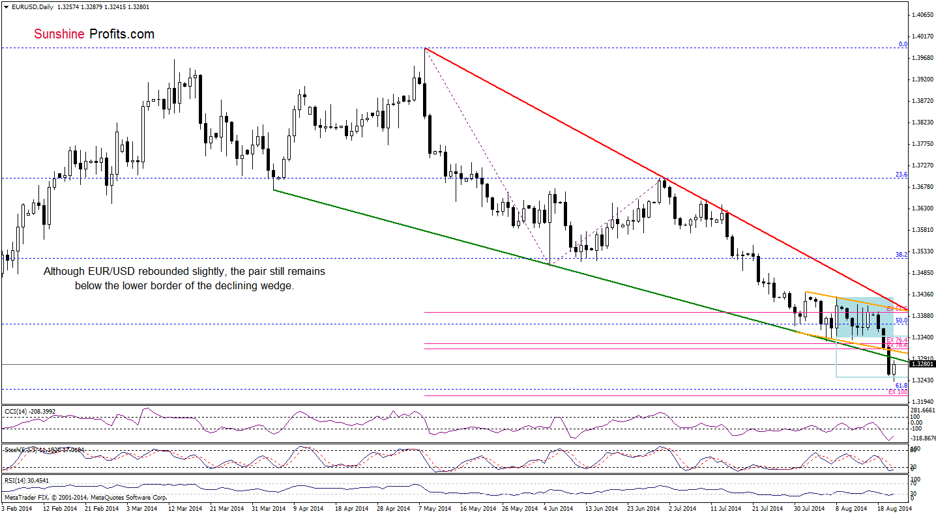Select the '1.33880' price axis label

pyautogui.click(x=924, y=316)
